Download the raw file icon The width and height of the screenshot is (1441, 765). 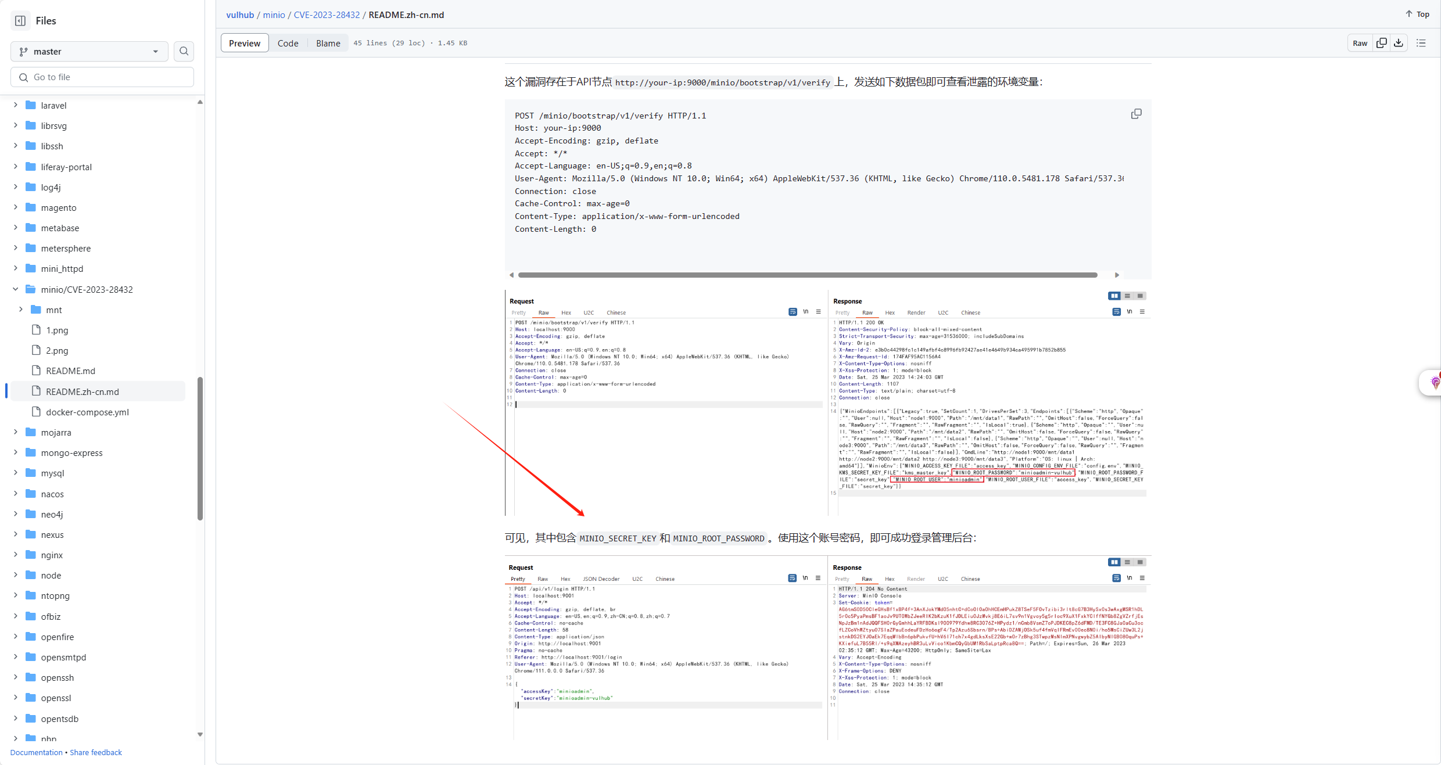pyautogui.click(x=1399, y=43)
